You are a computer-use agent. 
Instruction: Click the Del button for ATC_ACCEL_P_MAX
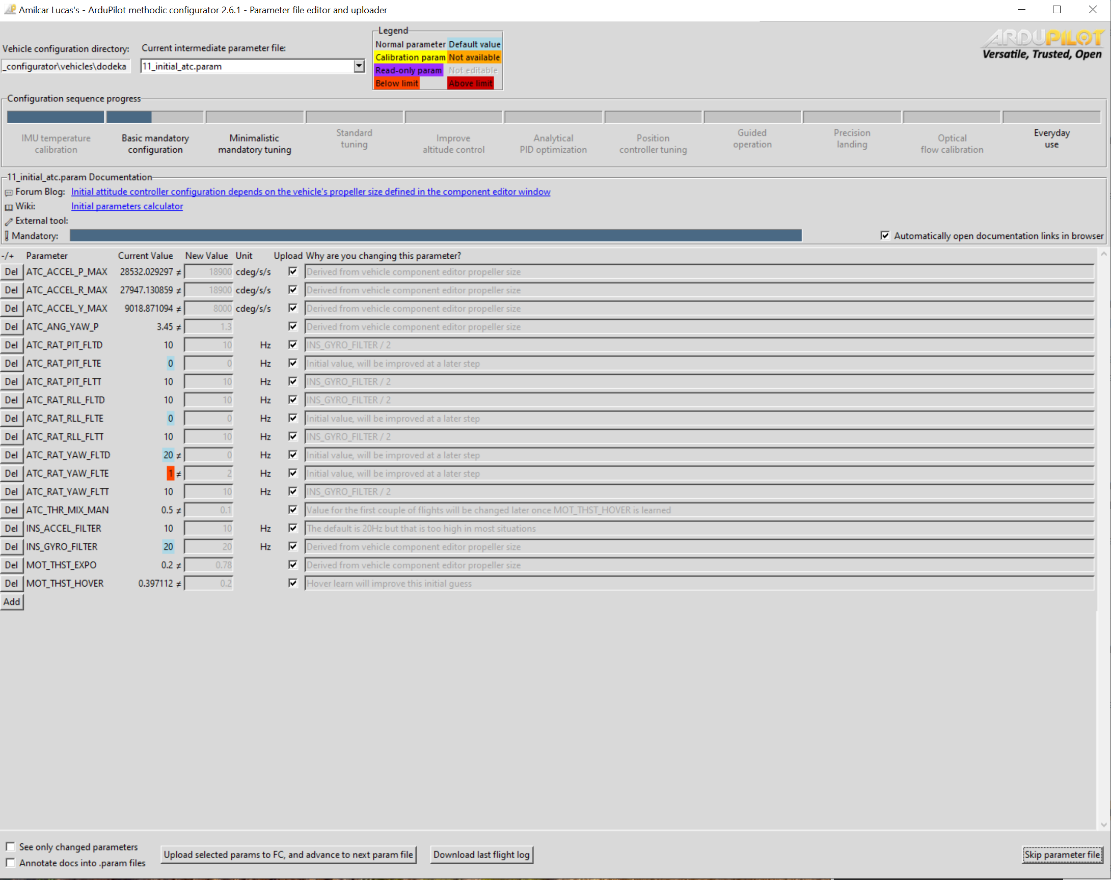[x=11, y=271]
